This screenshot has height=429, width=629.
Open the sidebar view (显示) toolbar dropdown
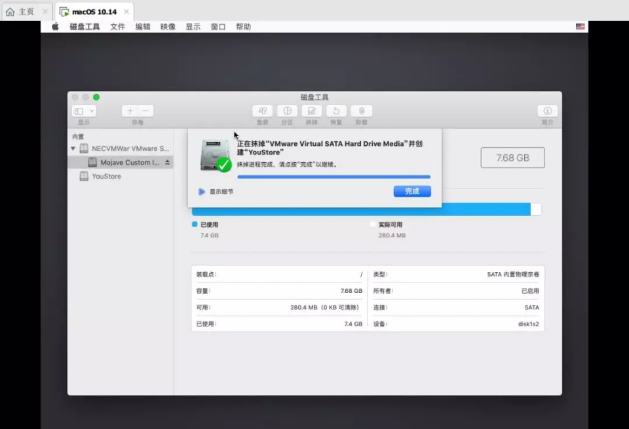(x=84, y=111)
